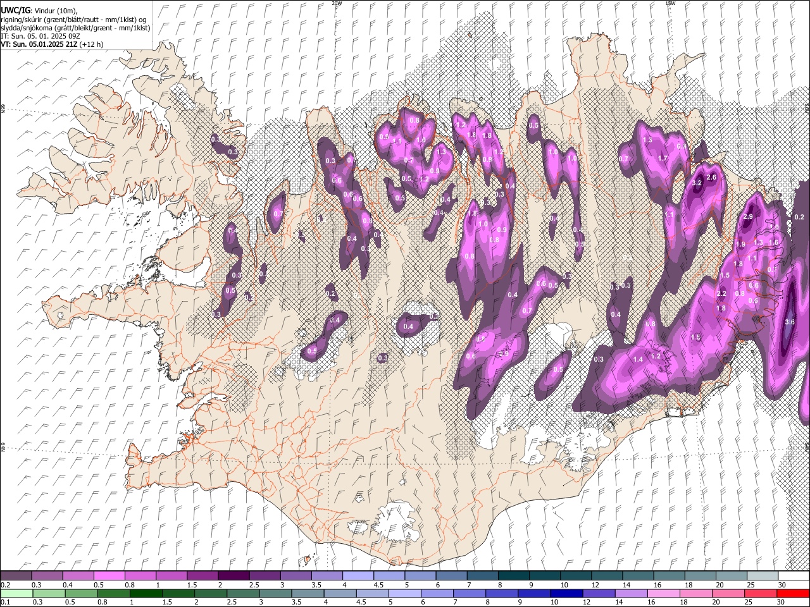This screenshot has width=810, height=607.
Task: Pick the bright red 30 swatch in rain legend
Action: [793, 593]
